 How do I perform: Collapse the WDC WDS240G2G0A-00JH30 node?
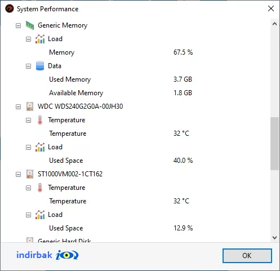(18, 106)
